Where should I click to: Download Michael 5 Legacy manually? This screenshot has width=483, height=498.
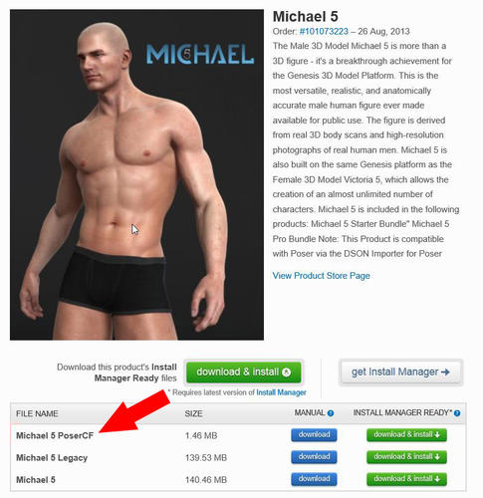point(314,457)
